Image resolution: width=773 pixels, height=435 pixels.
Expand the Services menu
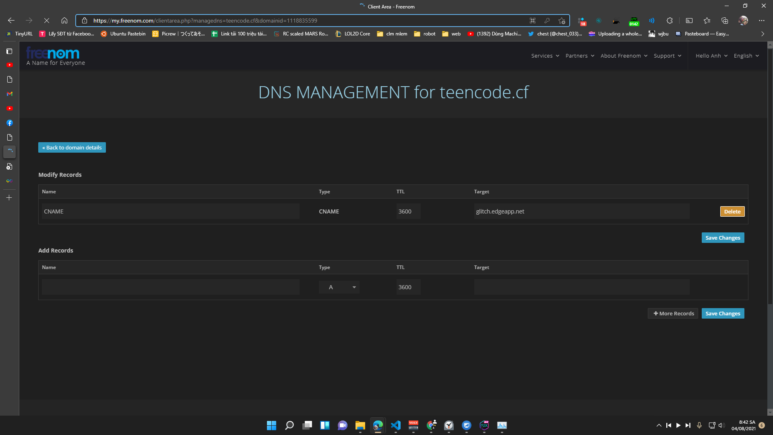[545, 56]
